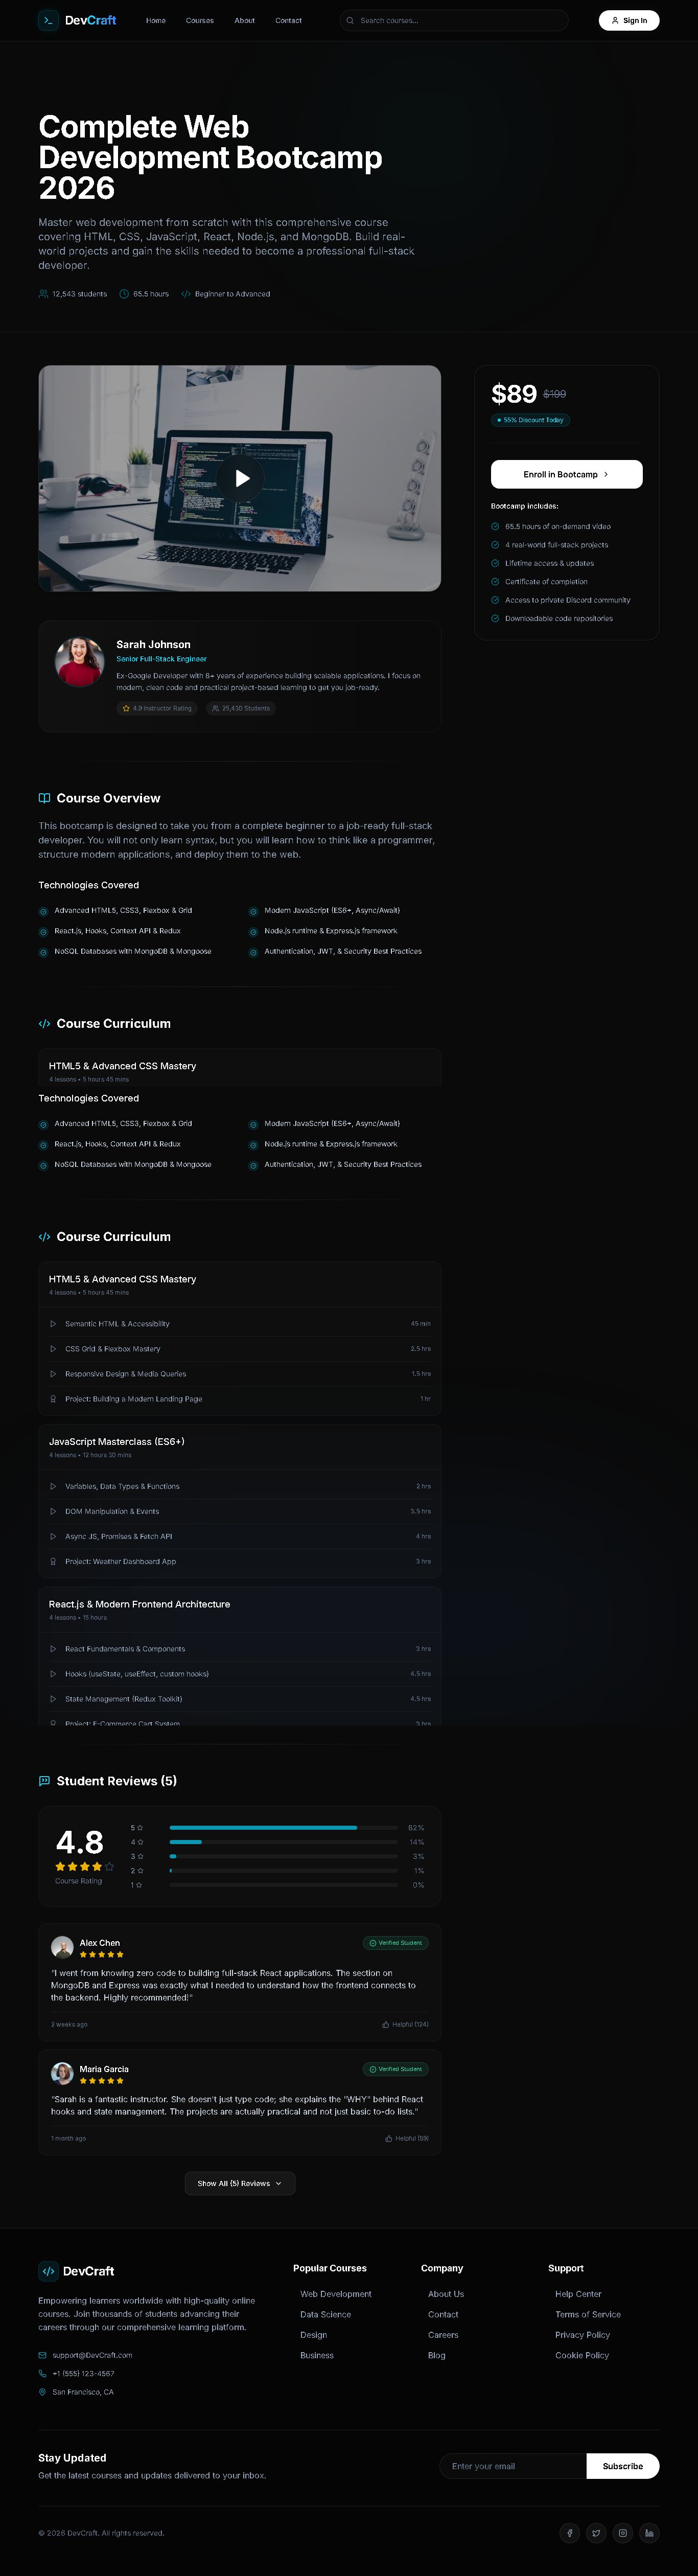Collapse the JavaScript Masterclass (ES6+) section
Screen dimensions: 698x2576
point(240,1446)
